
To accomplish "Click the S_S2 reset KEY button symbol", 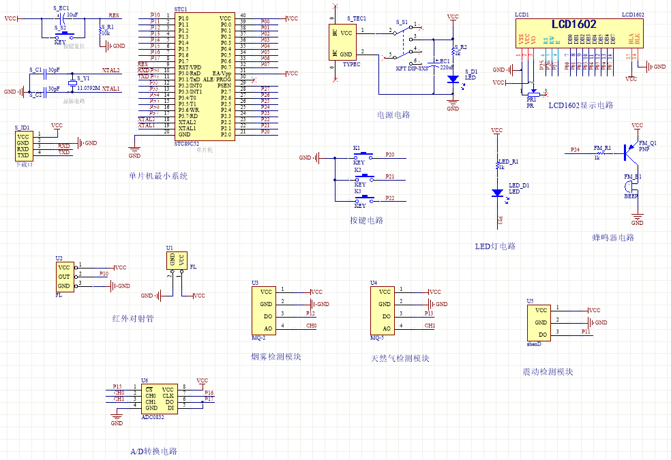I will pos(64,35).
